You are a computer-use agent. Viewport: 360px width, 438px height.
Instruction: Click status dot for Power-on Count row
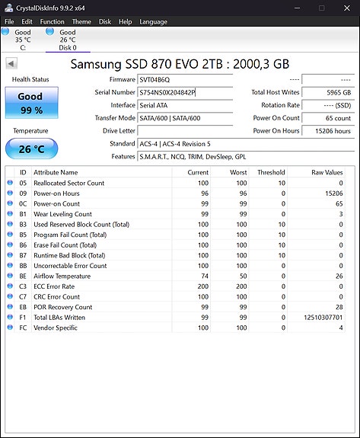click(10, 203)
